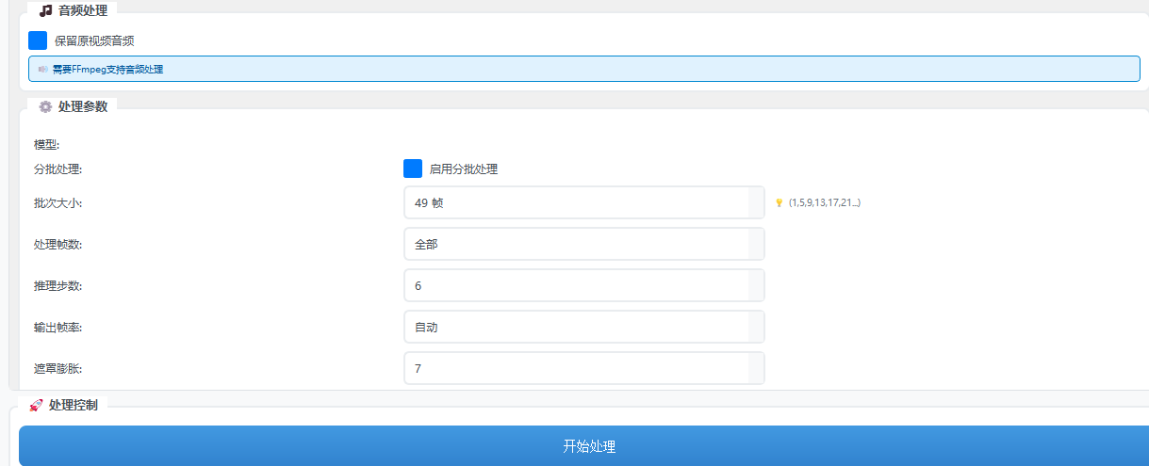The image size is (1149, 466).
Task: Click the 输出帧率 field showing 自动
Action: [584, 327]
